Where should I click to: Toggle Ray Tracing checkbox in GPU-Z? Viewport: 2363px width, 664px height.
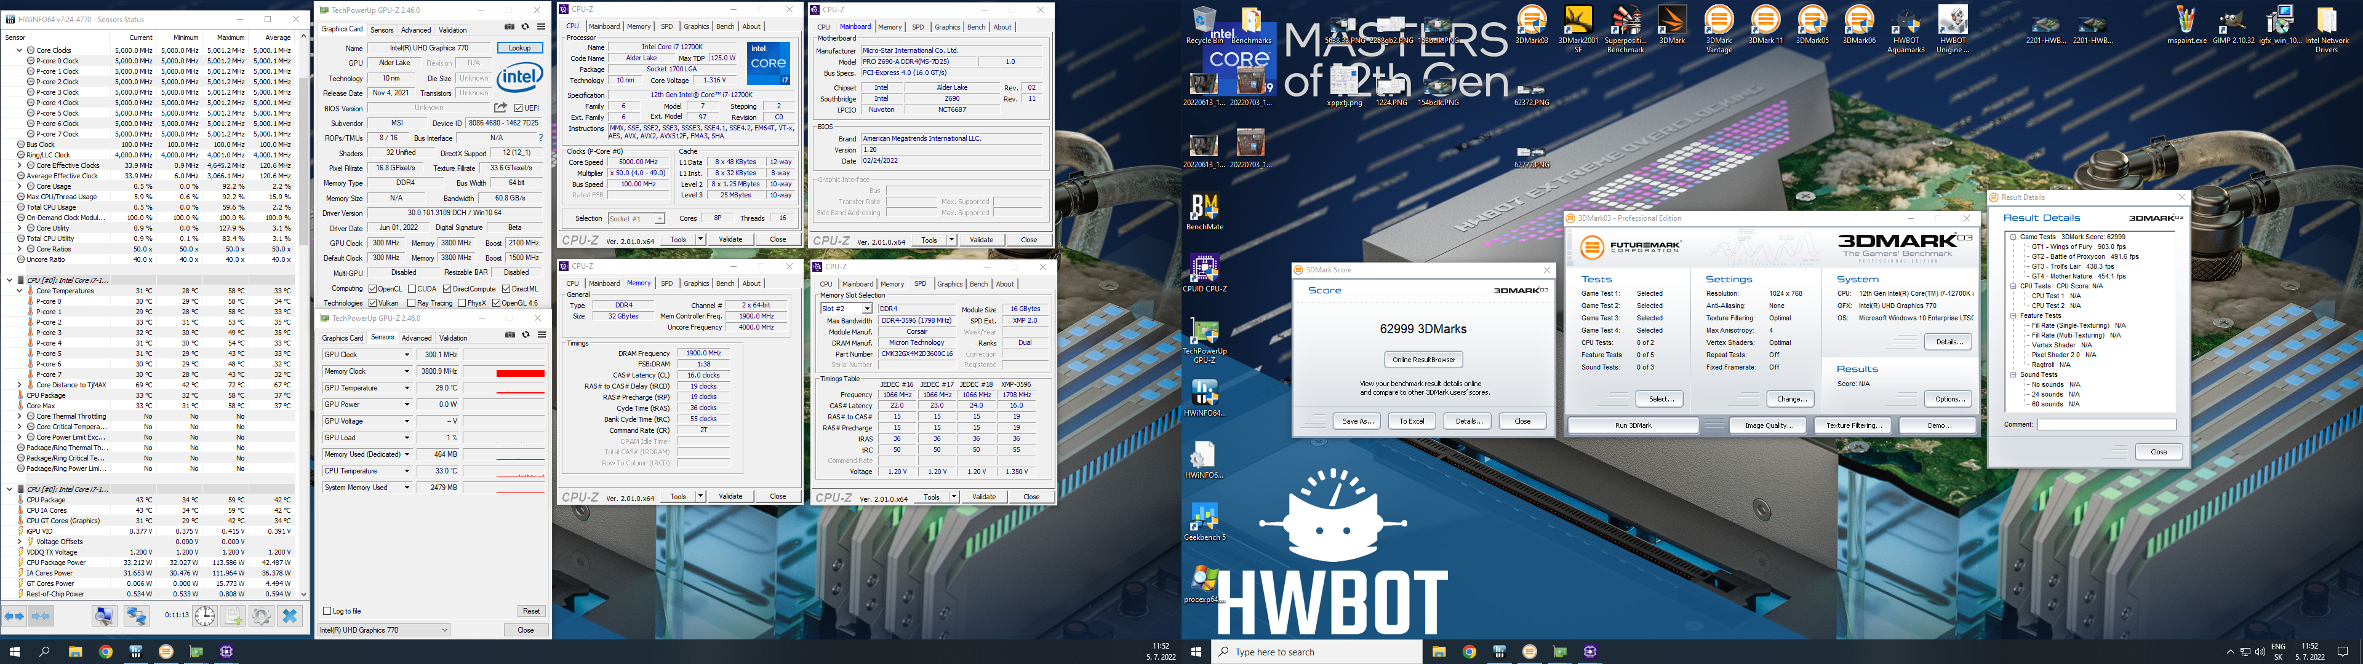(x=411, y=302)
